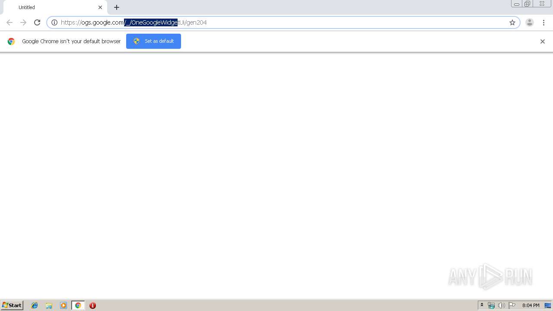Open the volume speaker tray icon
Screen dimensions: 553x311
(x=502, y=305)
